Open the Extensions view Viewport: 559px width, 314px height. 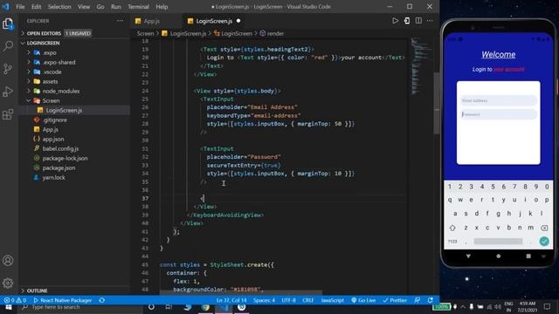pos(8,114)
